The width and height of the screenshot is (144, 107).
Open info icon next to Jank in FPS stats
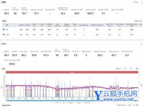(60, 51)
